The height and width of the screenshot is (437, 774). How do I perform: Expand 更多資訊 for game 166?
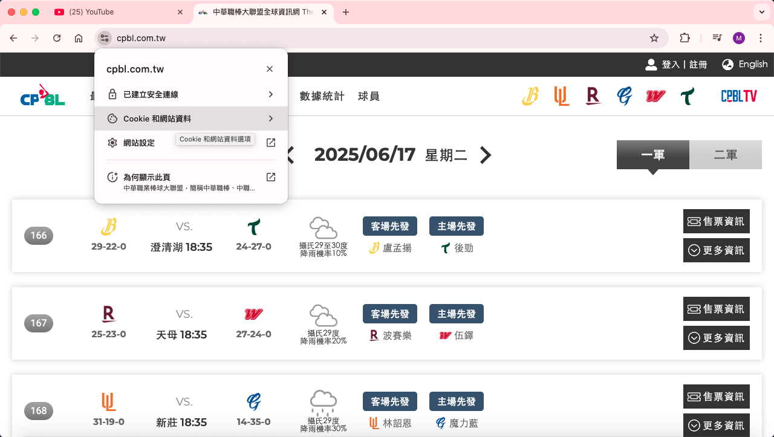717,250
